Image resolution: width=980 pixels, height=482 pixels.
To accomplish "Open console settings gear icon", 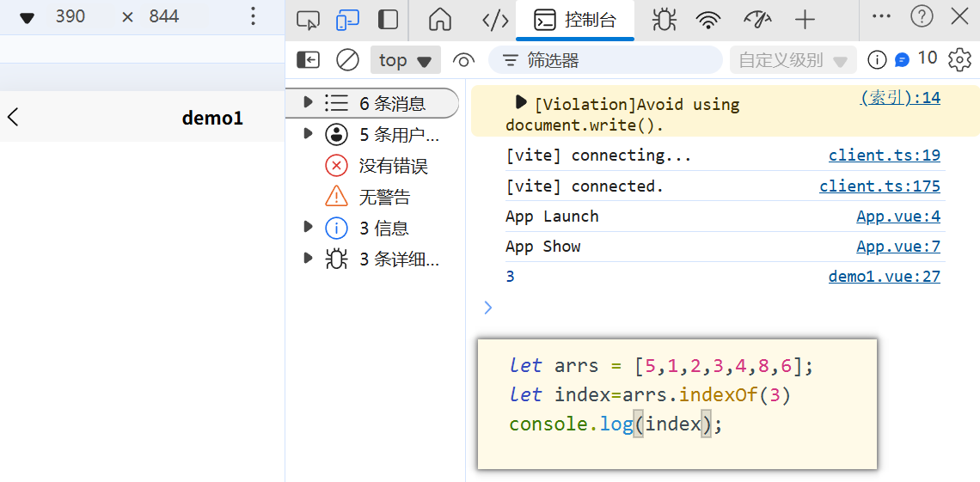I will pyautogui.click(x=959, y=60).
